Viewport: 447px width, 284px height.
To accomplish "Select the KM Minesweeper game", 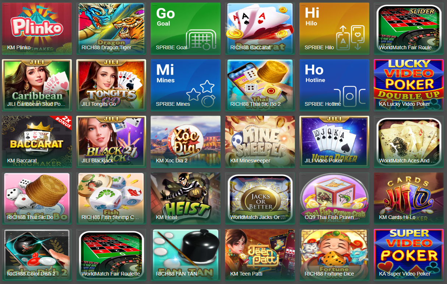I will pyautogui.click(x=260, y=142).
